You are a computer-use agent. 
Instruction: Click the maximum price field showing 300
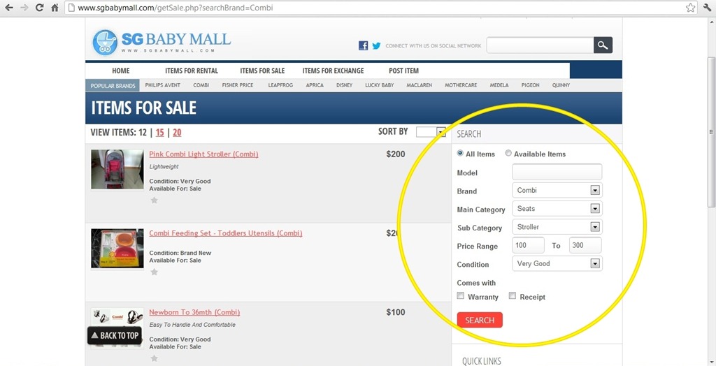point(585,245)
